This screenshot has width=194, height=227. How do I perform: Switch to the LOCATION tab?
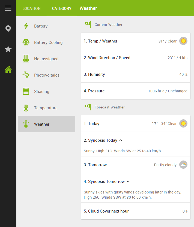31,8
